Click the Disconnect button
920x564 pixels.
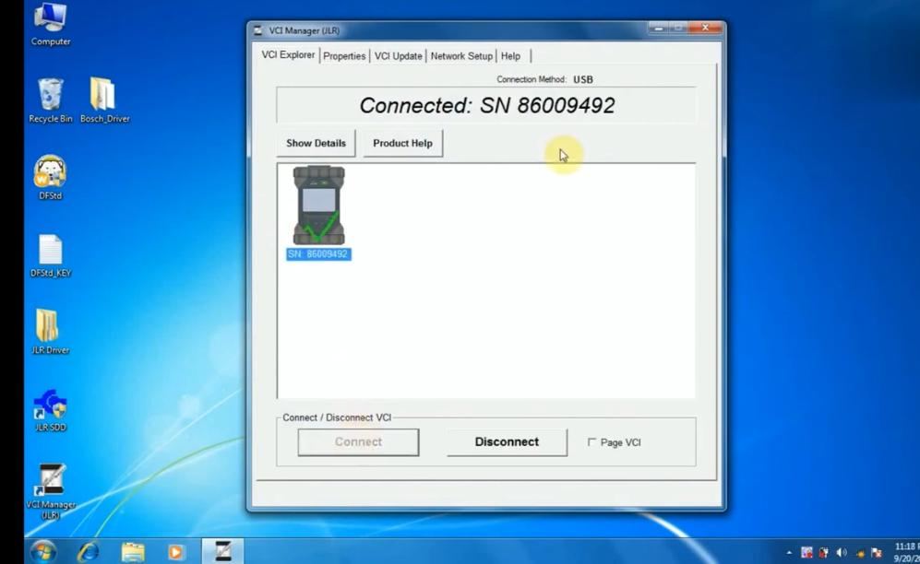tap(507, 441)
